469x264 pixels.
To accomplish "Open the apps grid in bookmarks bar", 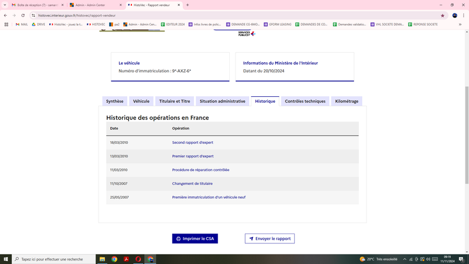I will click(x=6, y=25).
